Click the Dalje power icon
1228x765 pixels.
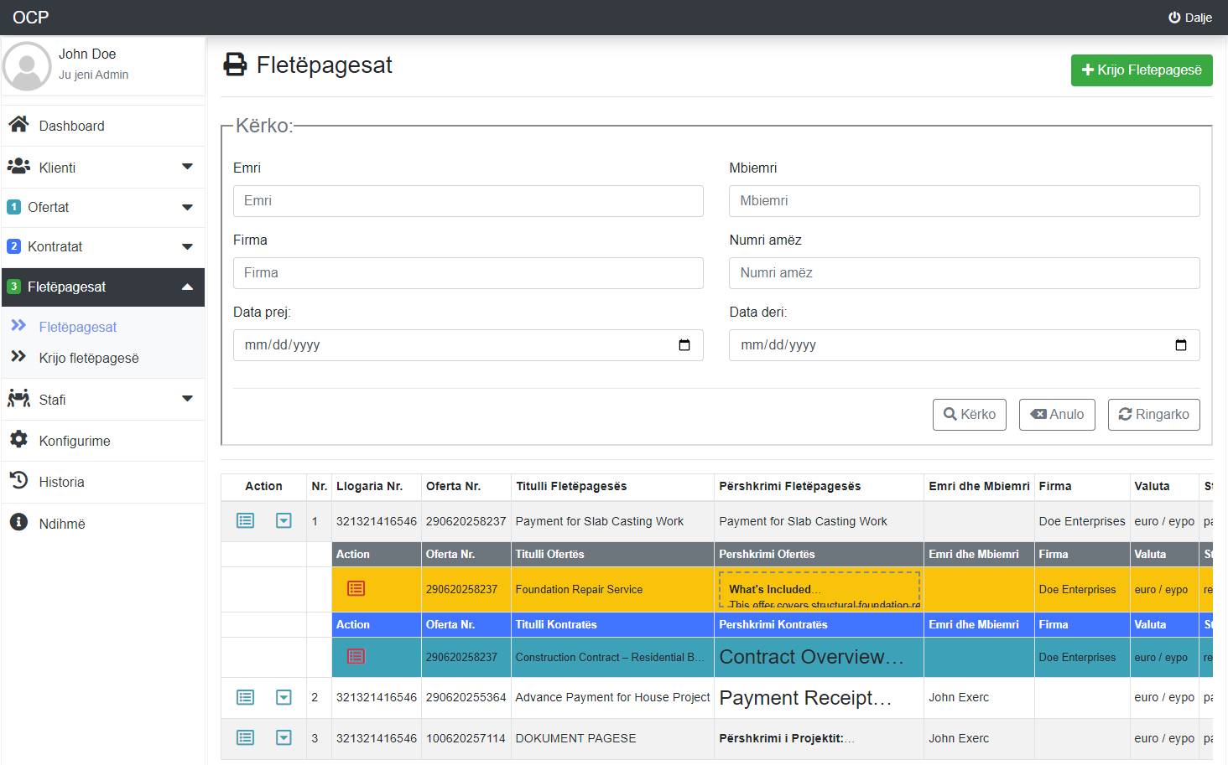pyautogui.click(x=1174, y=18)
